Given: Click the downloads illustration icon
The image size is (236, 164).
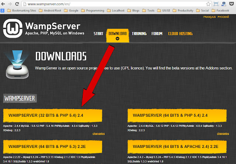Looking at the screenshot, I should click(x=17, y=65).
